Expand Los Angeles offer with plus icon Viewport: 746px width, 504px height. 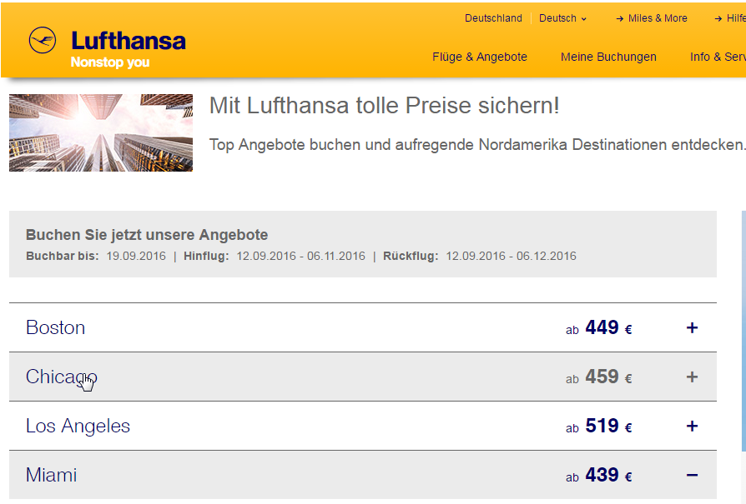tap(693, 426)
